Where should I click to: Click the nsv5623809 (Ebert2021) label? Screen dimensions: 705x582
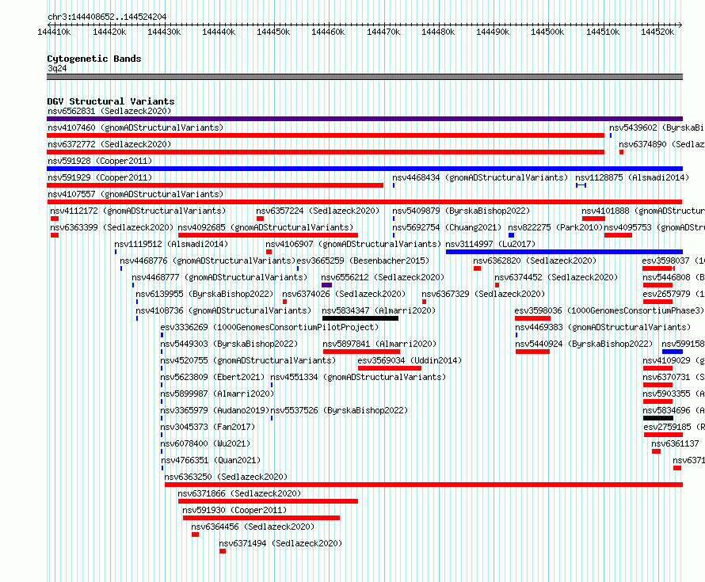212,377
